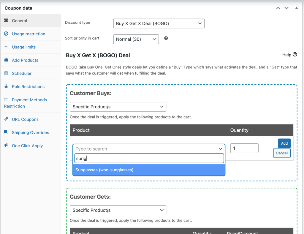This screenshot has height=234, width=304.
Task: Open Sort priority in cart dropdown
Action: (x=136, y=39)
